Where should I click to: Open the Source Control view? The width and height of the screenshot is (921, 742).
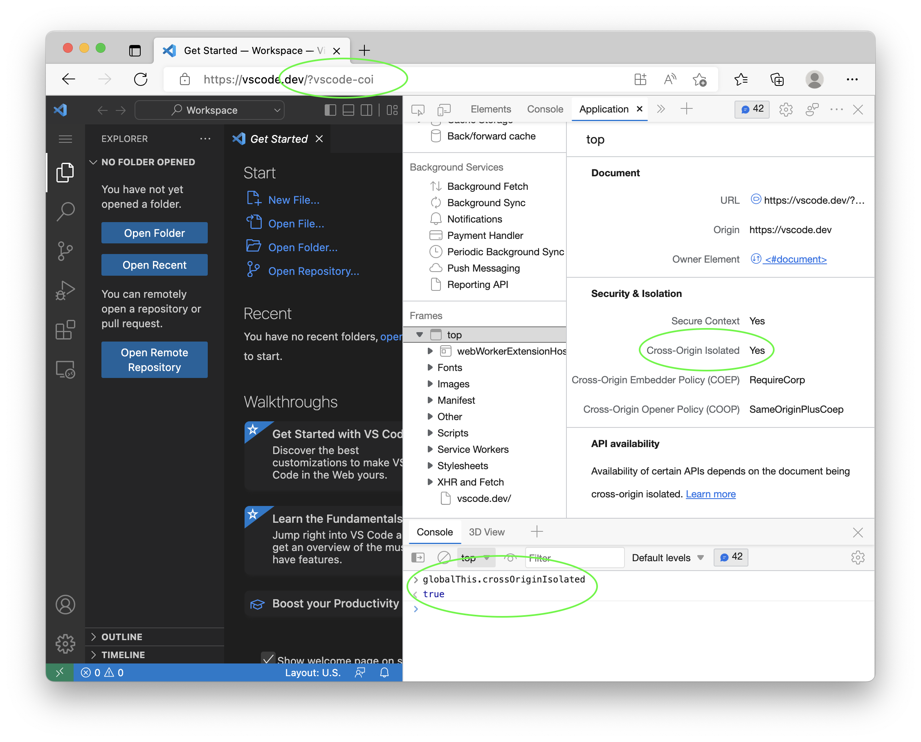(65, 251)
